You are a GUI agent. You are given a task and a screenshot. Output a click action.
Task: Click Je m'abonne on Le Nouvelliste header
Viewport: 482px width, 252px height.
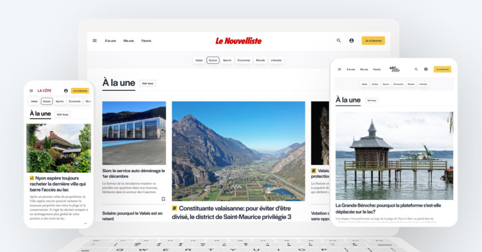373,40
